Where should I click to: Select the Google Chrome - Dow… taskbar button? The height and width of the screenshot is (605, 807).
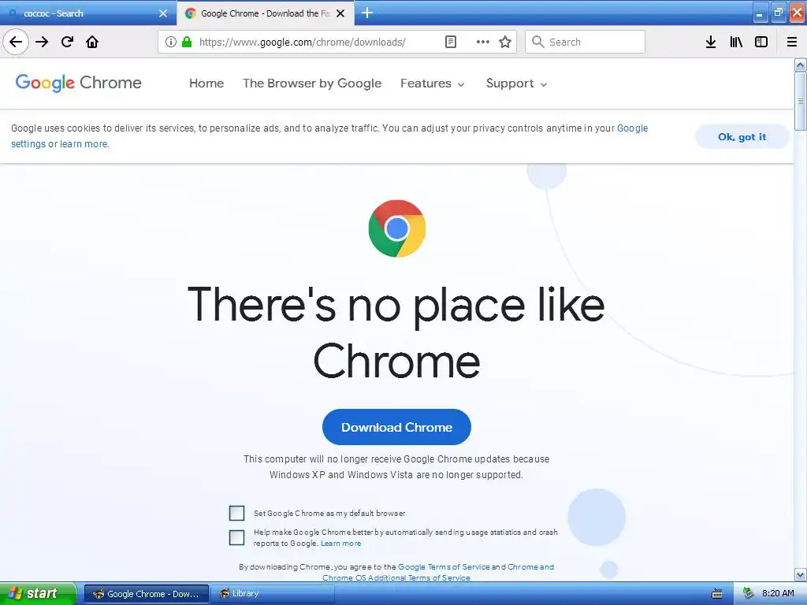point(146,594)
